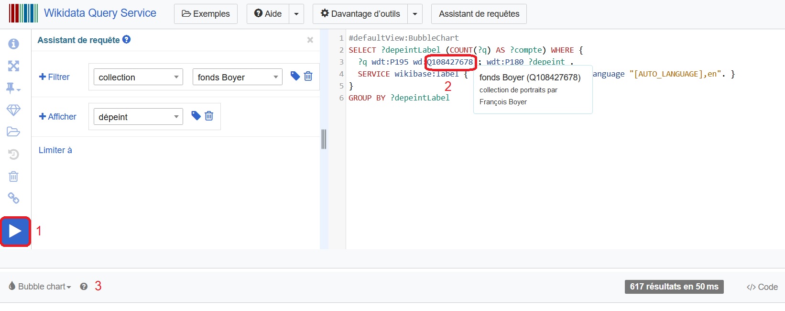Click the GROUP BY ?depeintLabel line

(x=399, y=98)
